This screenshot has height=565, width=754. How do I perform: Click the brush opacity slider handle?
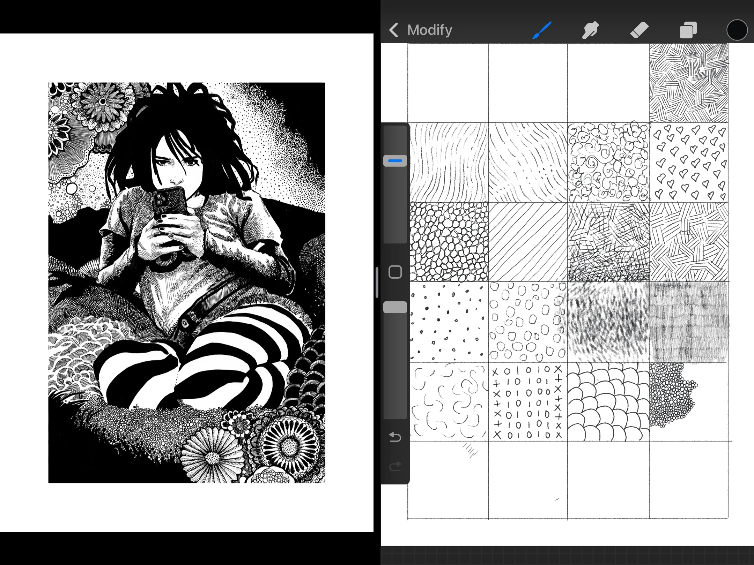pos(395,307)
